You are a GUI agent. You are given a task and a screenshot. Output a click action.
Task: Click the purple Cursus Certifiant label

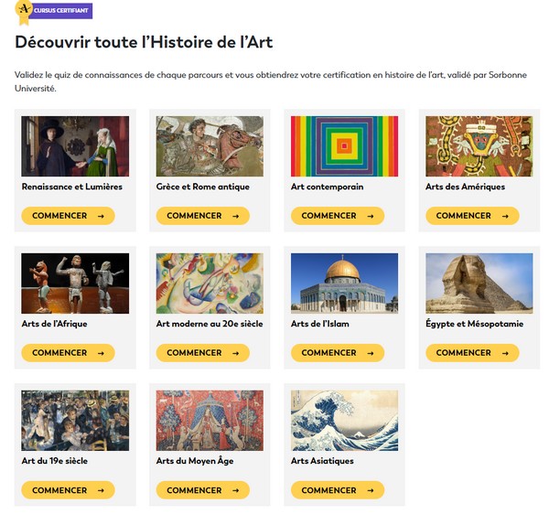tap(61, 10)
